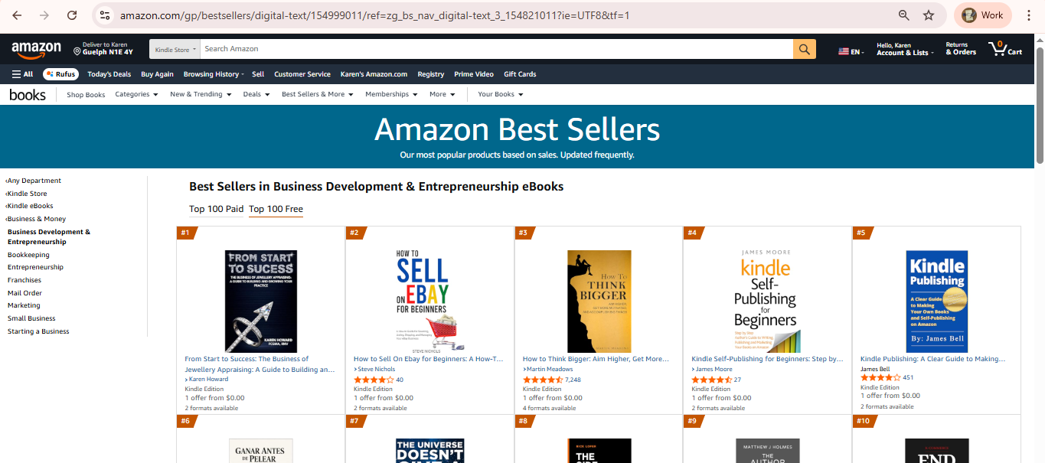Select Mail Order subcategory

24,293
